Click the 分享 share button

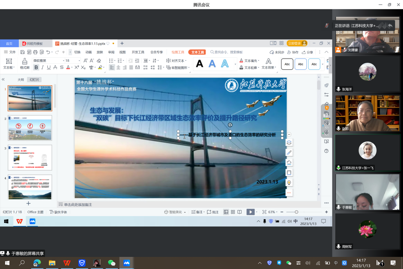[307, 52]
